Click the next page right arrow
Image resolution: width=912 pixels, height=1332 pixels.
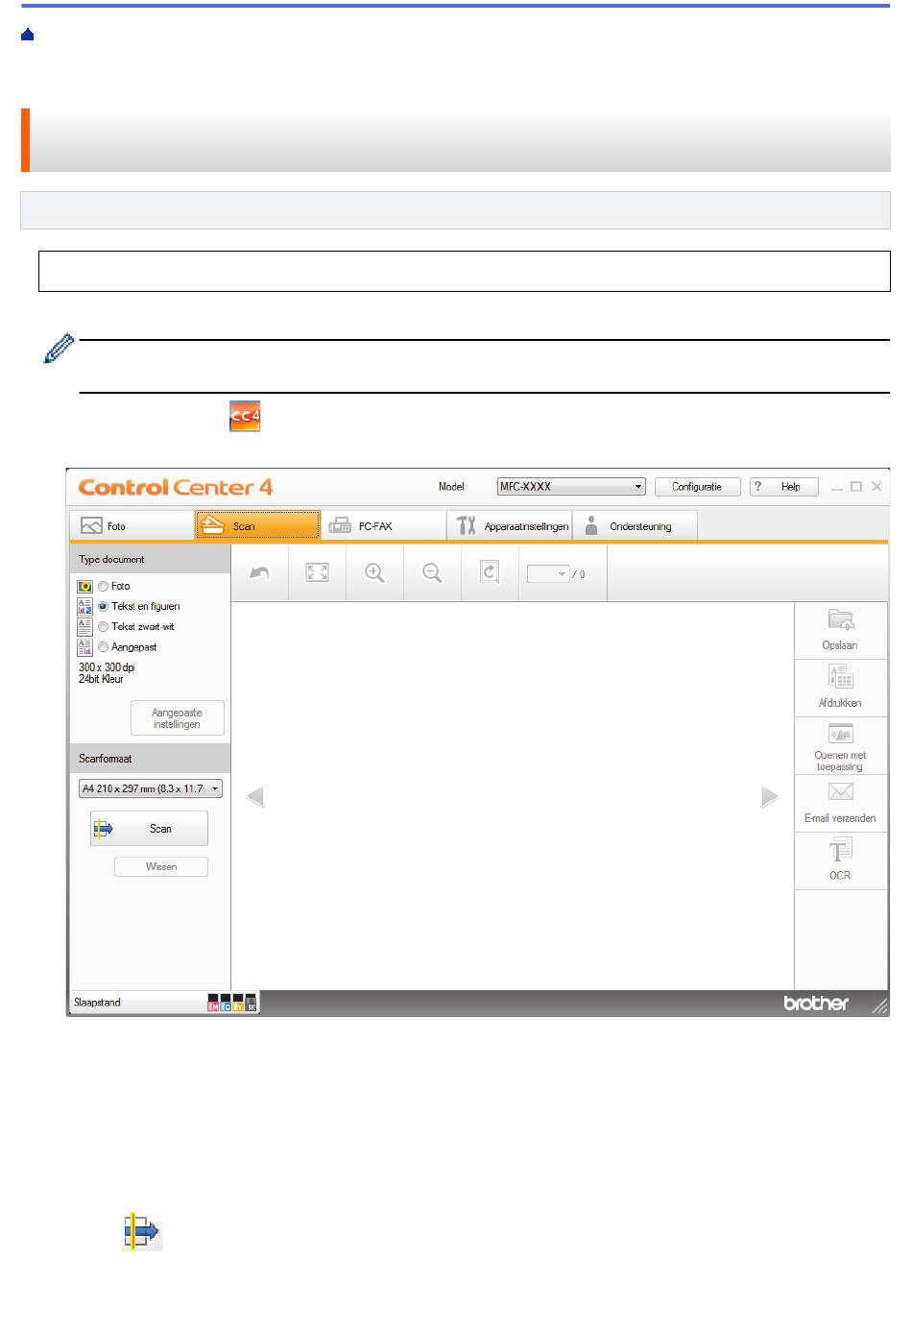click(770, 797)
